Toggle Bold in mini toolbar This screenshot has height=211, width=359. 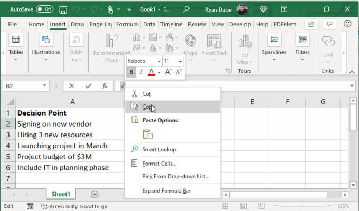(x=131, y=72)
